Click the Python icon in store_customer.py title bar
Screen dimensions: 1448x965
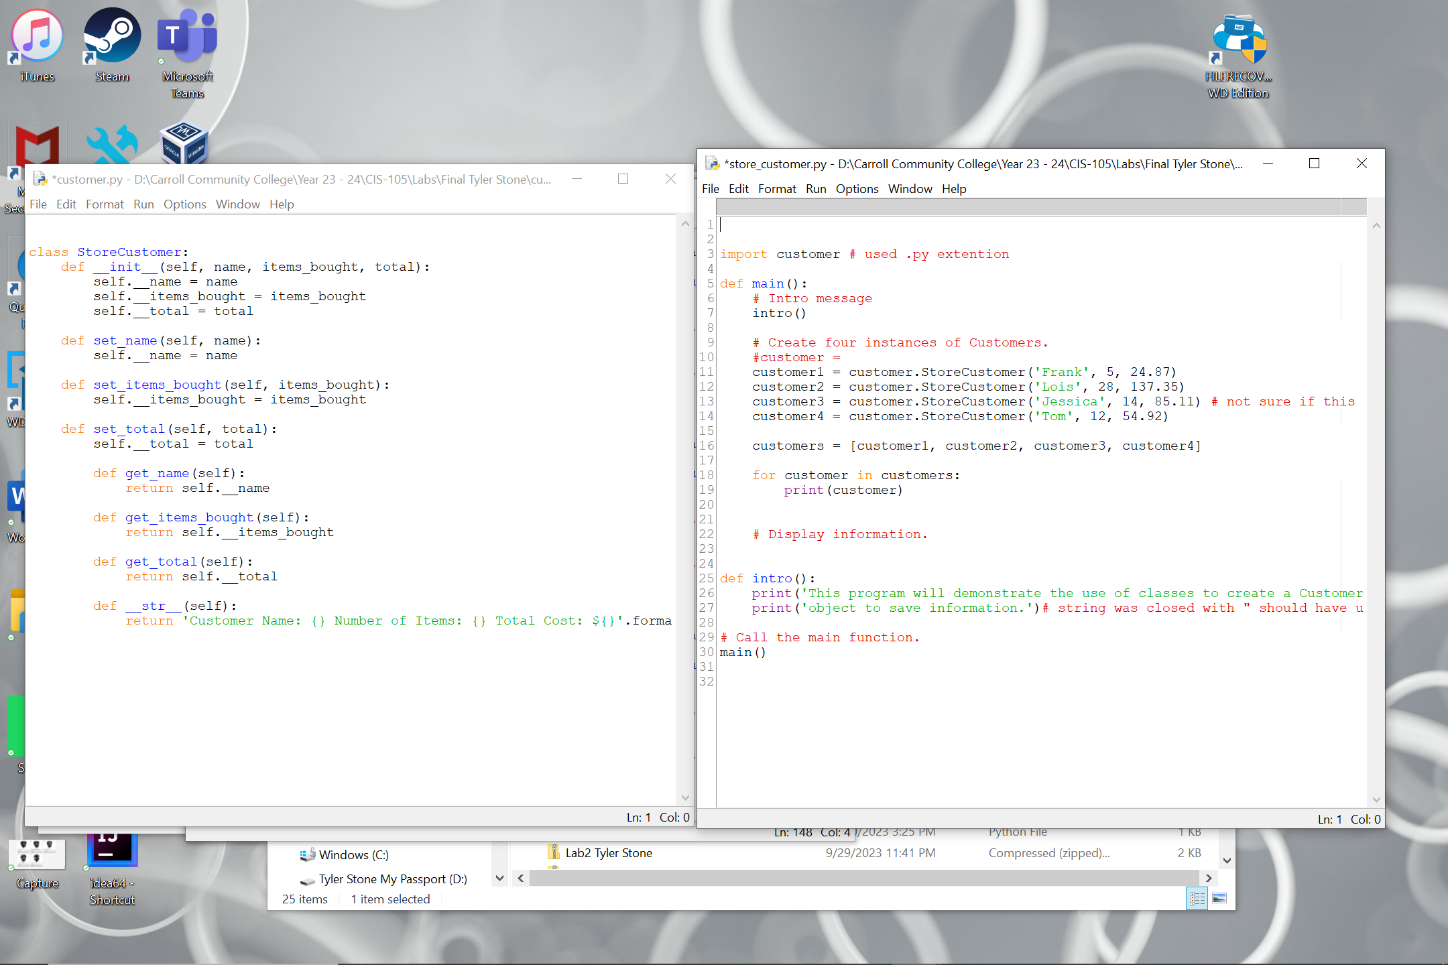pos(712,164)
